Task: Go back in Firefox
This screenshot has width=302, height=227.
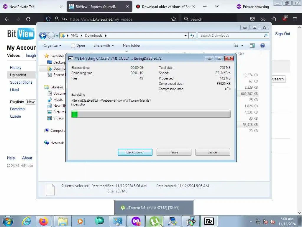Action: click(x=7, y=19)
